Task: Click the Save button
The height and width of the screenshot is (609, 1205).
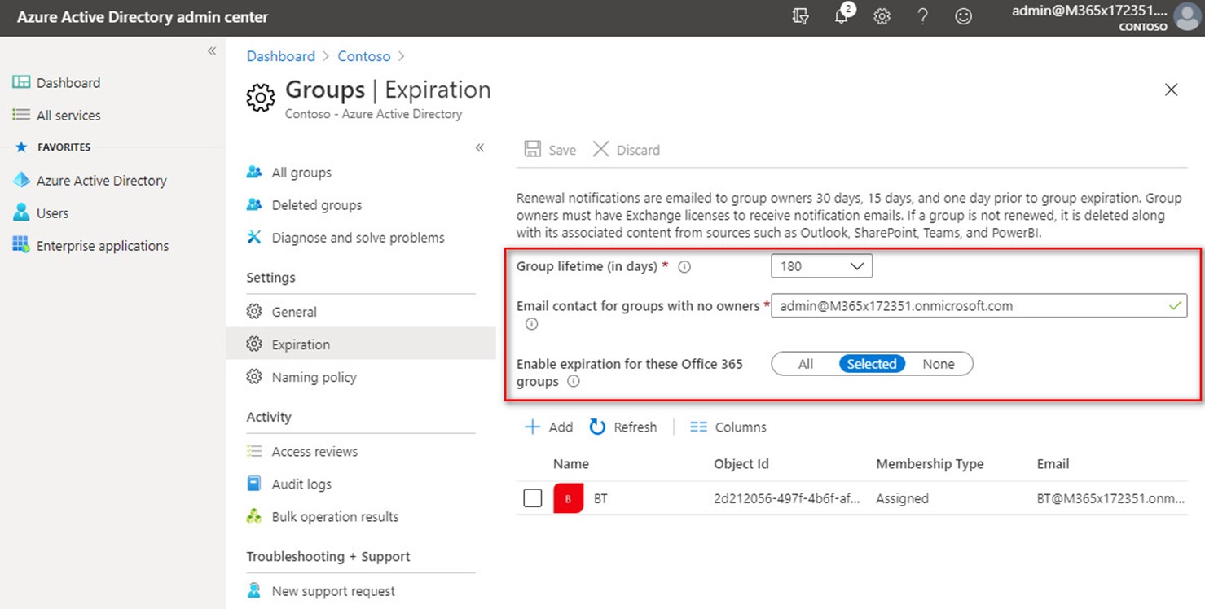Action: 550,150
